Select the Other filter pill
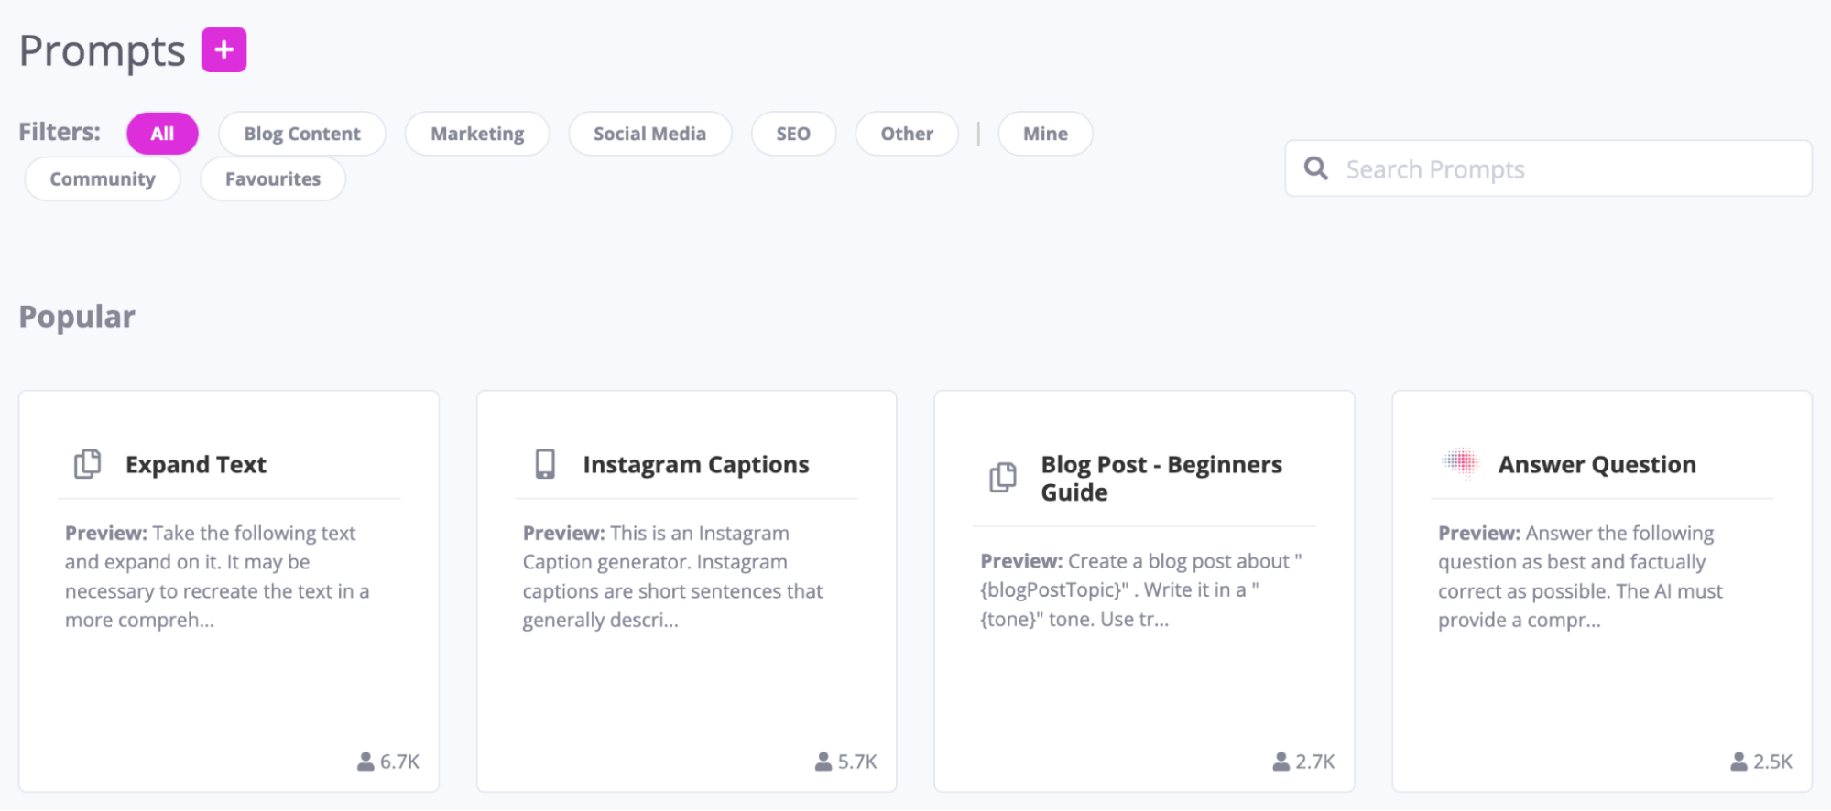 906,133
